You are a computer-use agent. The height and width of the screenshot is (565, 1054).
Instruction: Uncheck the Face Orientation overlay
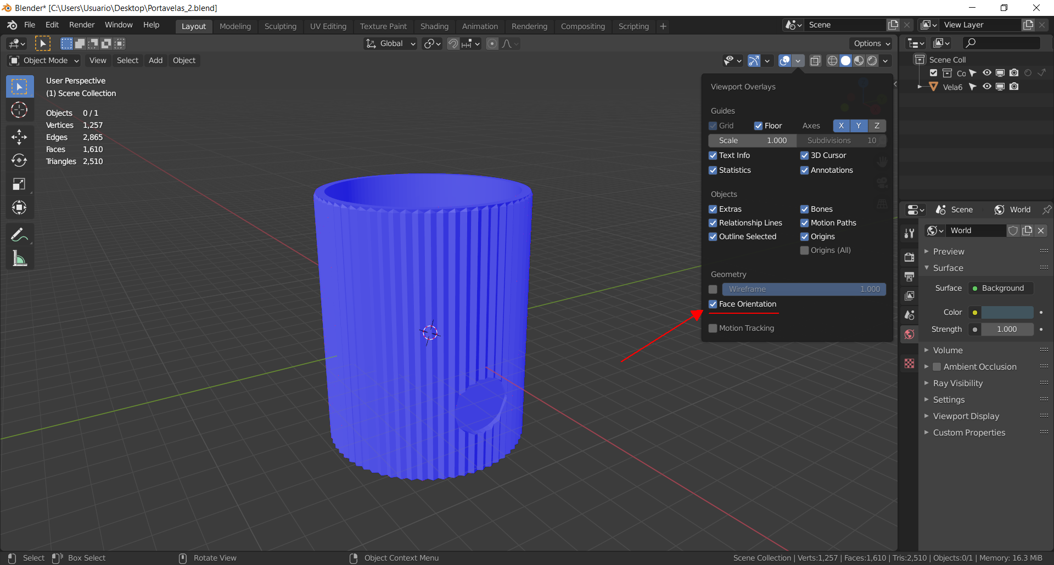(713, 304)
